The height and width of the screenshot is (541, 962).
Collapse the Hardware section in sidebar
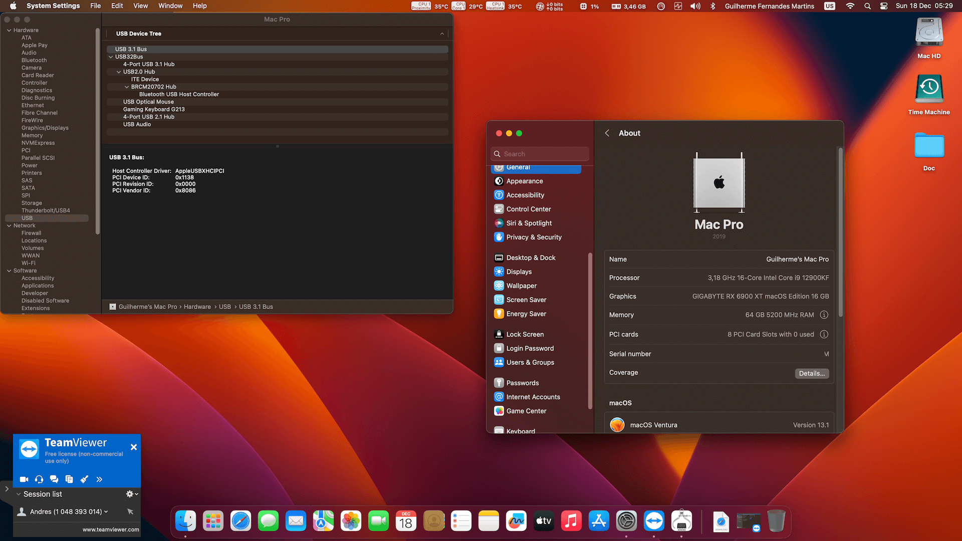click(9, 30)
